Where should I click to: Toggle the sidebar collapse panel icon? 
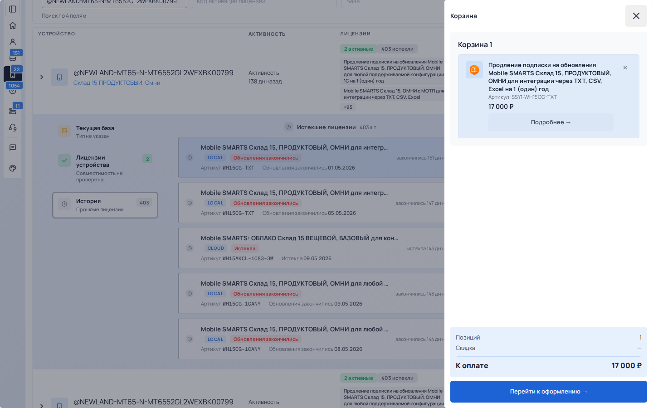[13, 9]
